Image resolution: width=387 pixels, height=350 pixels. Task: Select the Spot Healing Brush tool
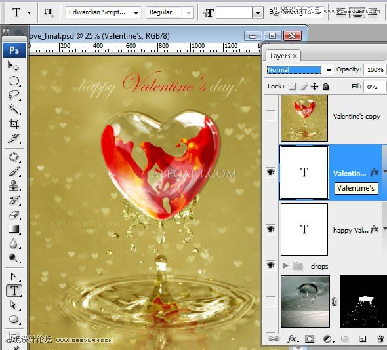(14, 157)
